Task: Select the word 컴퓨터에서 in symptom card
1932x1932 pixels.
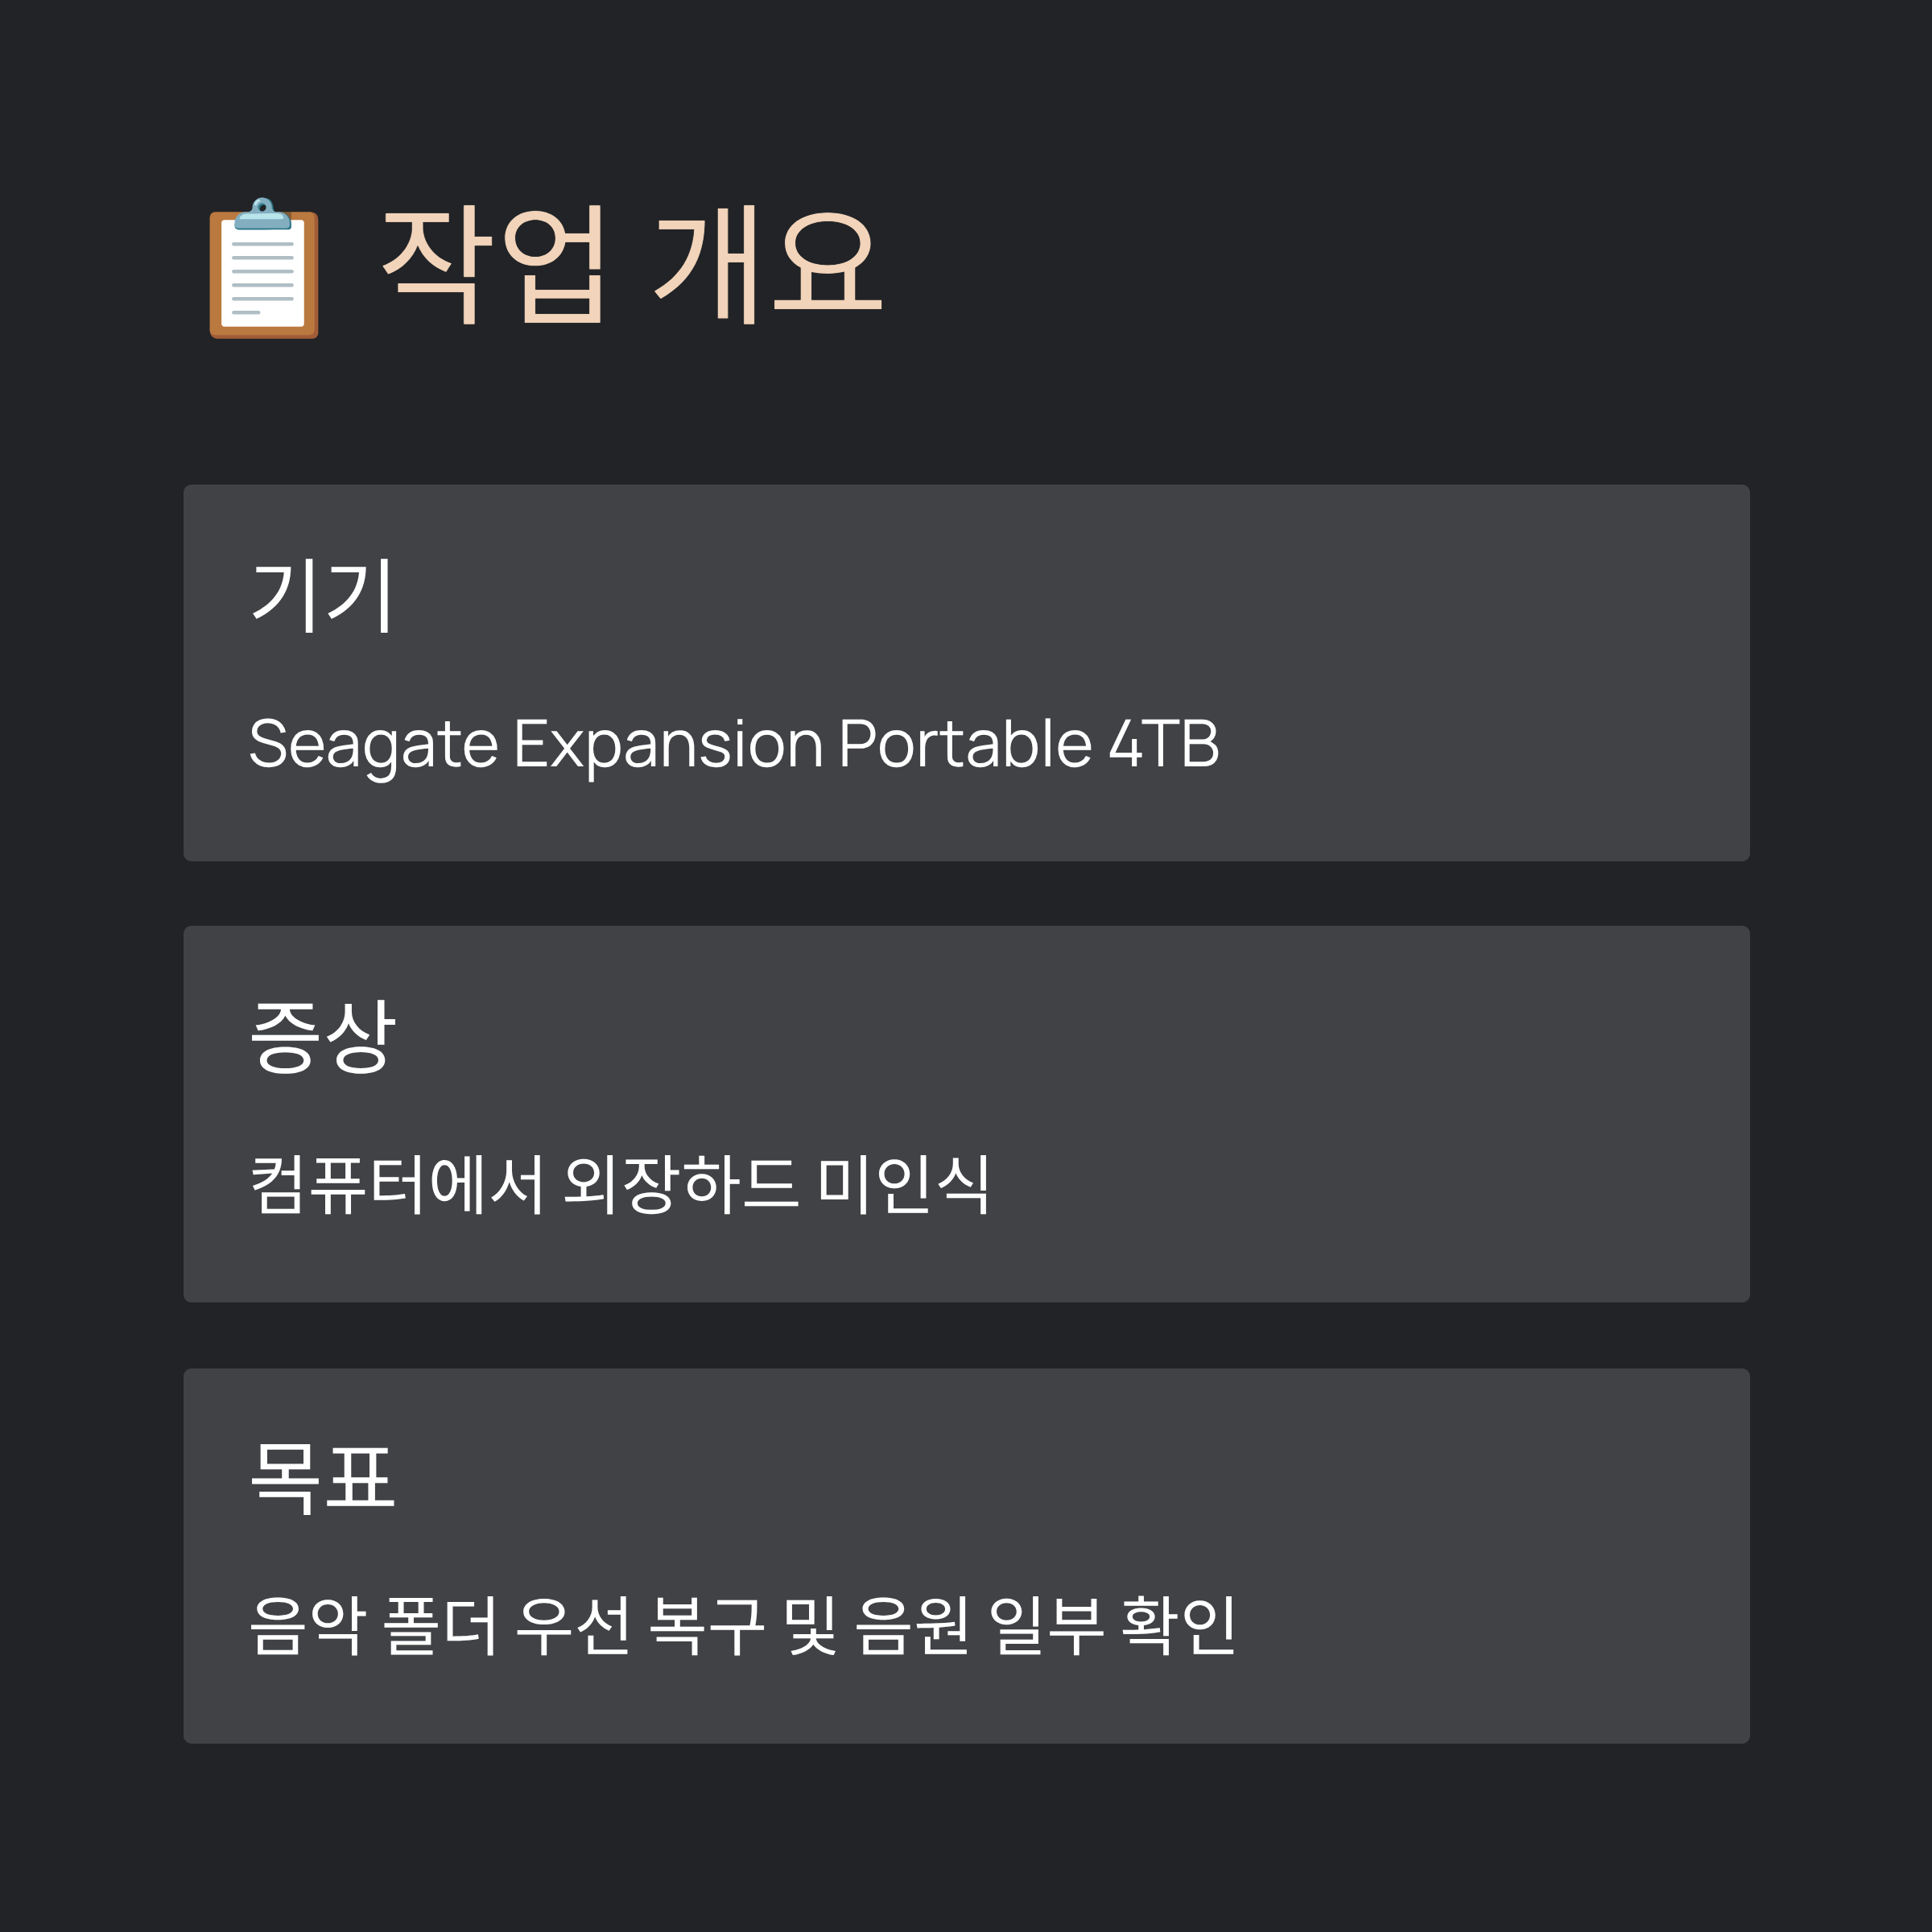Action: 396,1184
